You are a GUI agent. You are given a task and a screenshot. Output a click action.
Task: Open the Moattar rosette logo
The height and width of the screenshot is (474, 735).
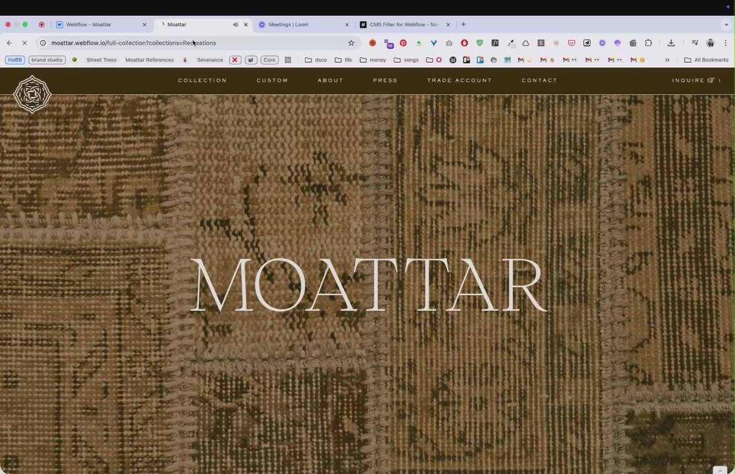[x=32, y=94]
